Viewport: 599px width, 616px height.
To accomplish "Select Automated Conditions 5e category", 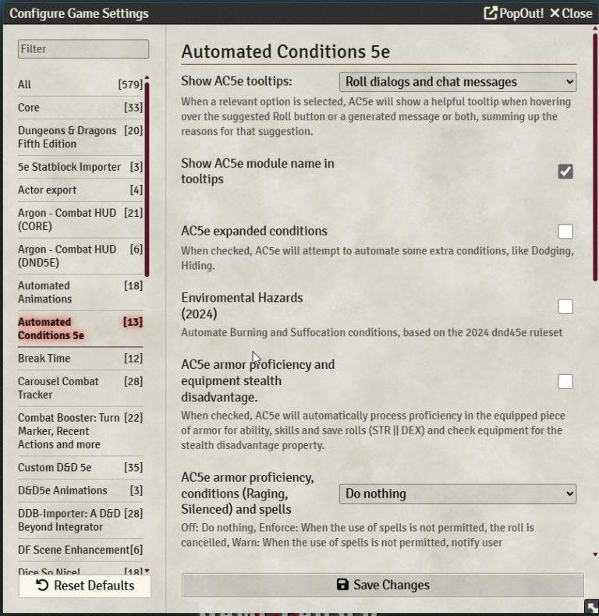I will pyautogui.click(x=80, y=328).
